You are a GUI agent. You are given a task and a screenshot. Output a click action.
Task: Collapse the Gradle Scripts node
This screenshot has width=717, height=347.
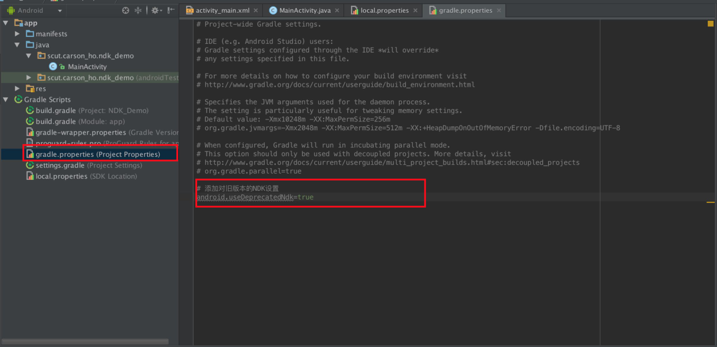(6, 99)
